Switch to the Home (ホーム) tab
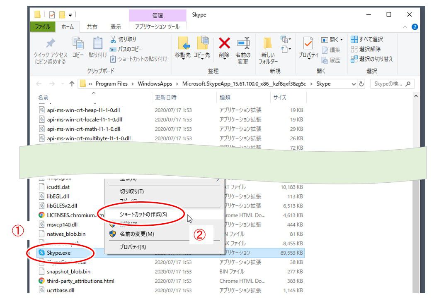 click(68, 26)
